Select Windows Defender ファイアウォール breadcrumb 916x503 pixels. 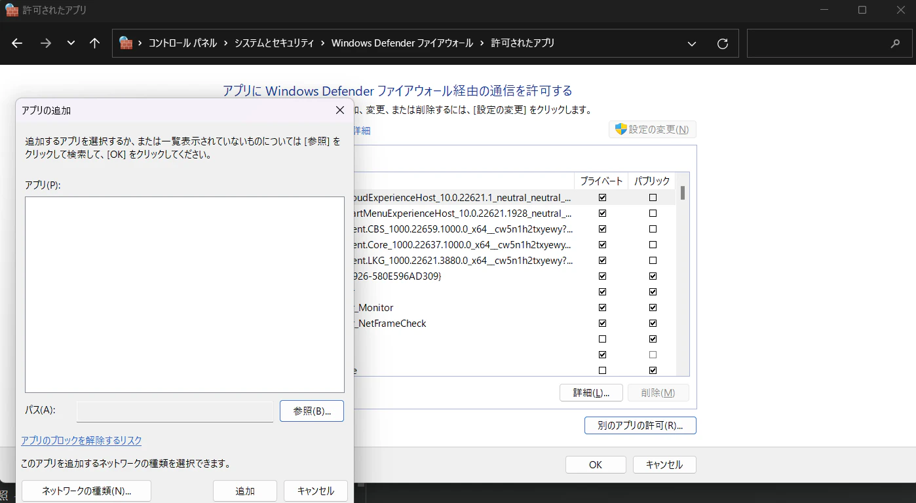click(402, 43)
